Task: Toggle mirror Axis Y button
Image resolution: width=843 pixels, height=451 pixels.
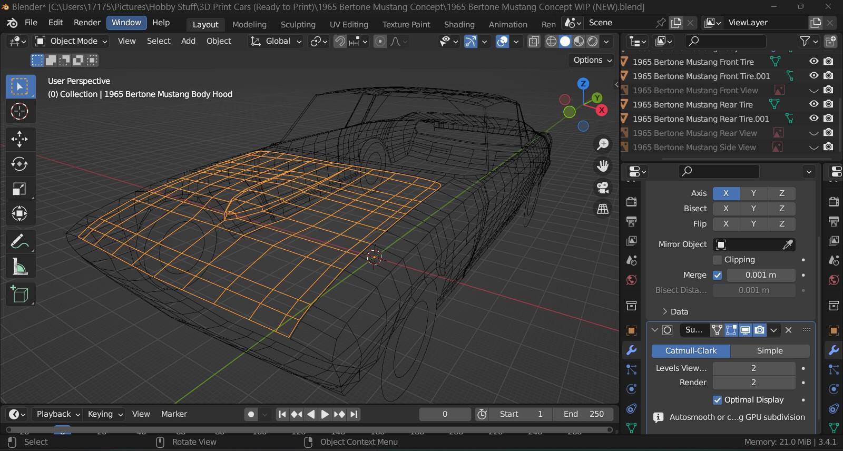Action: click(753, 193)
